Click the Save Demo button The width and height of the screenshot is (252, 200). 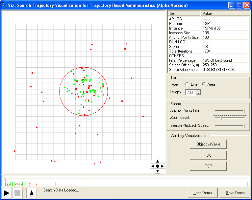click(x=235, y=193)
